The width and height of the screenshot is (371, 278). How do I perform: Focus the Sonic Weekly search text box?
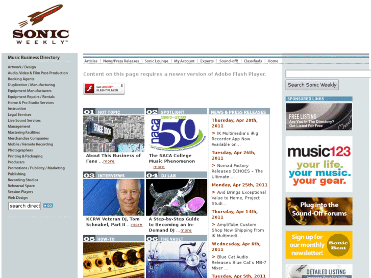tap(328, 74)
